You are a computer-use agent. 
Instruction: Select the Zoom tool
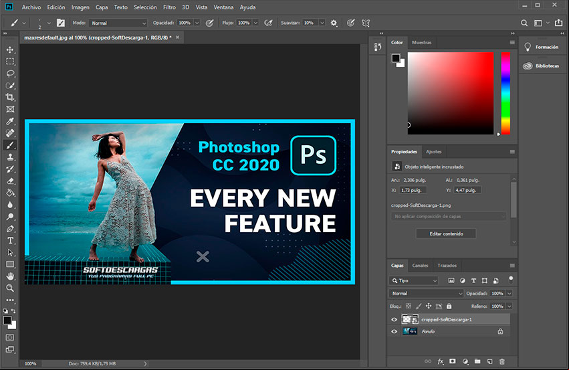point(10,288)
